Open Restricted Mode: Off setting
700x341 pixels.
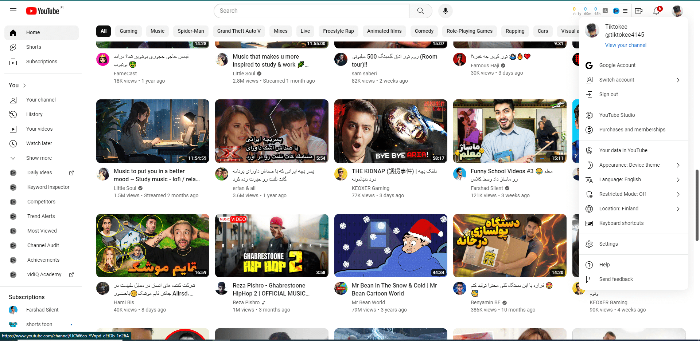click(622, 194)
